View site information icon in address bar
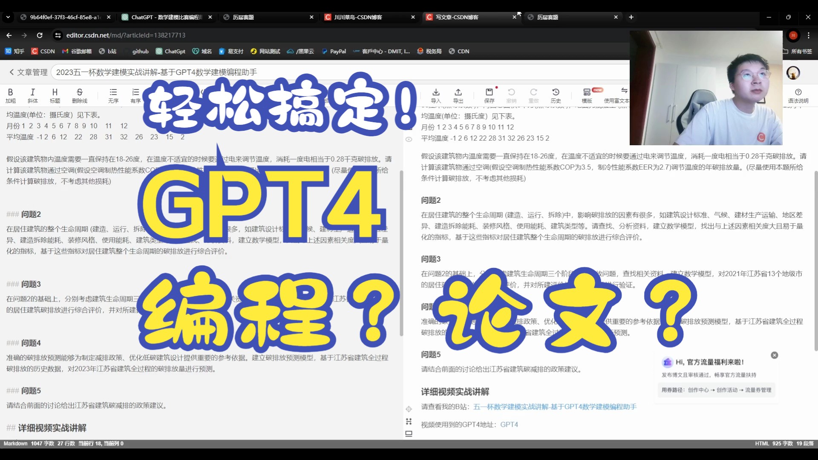Image resolution: width=818 pixels, height=460 pixels. coord(58,35)
